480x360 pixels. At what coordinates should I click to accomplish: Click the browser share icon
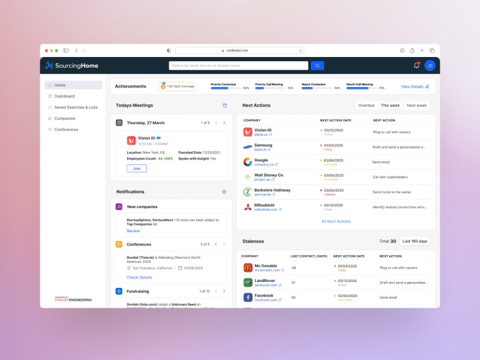(x=412, y=50)
